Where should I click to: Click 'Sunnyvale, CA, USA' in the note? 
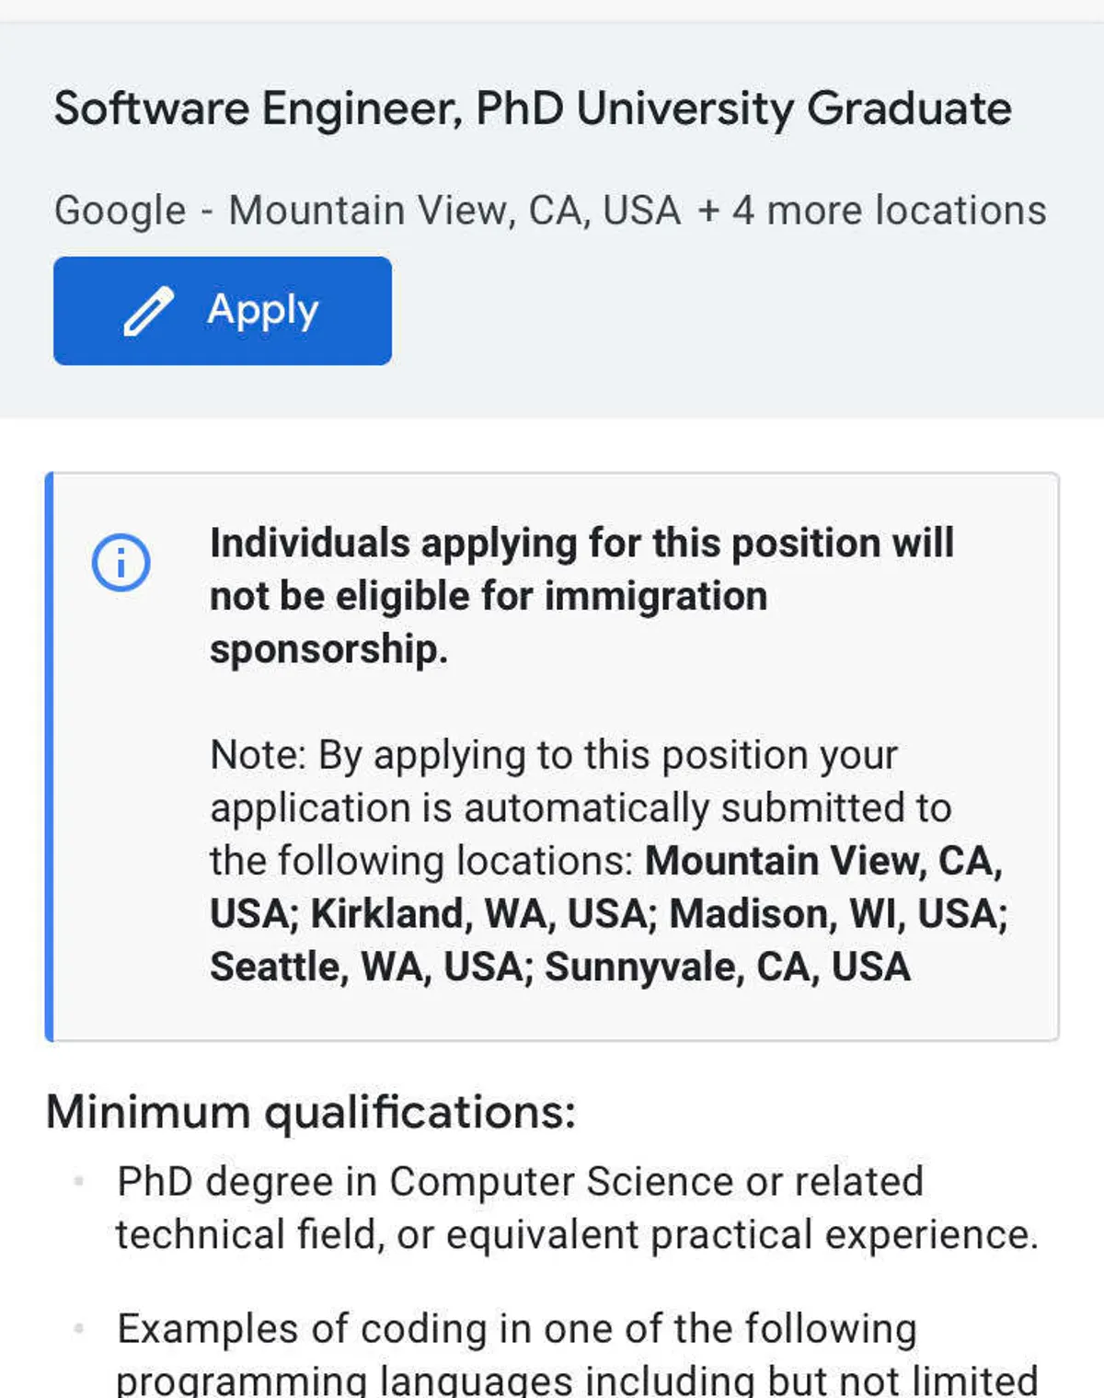click(728, 968)
